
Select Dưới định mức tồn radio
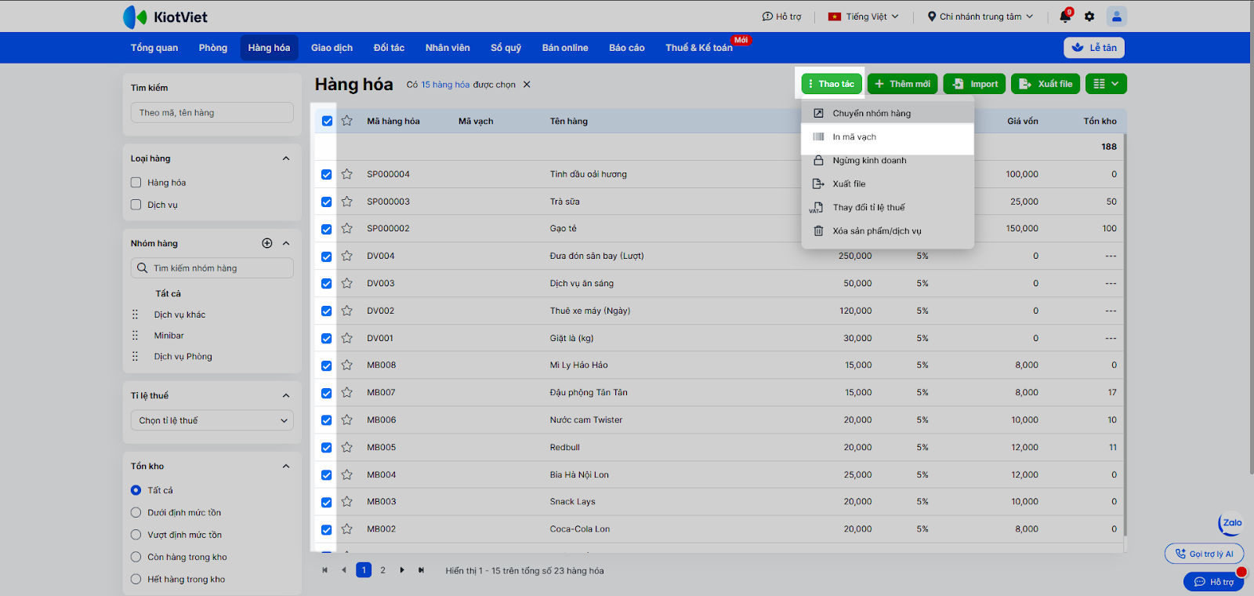pos(136,512)
